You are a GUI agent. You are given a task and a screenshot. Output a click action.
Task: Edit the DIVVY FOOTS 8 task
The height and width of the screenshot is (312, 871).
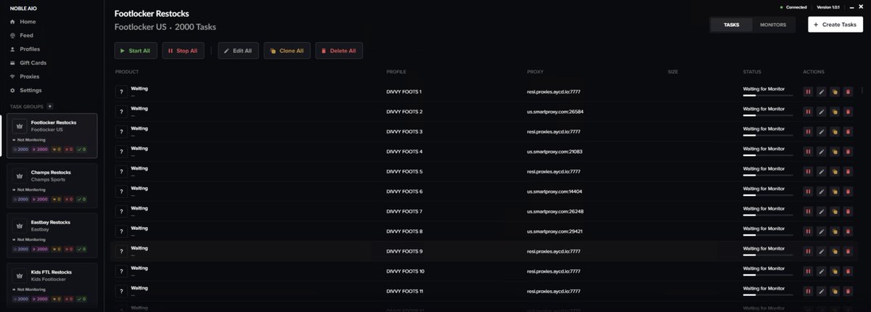tap(821, 231)
